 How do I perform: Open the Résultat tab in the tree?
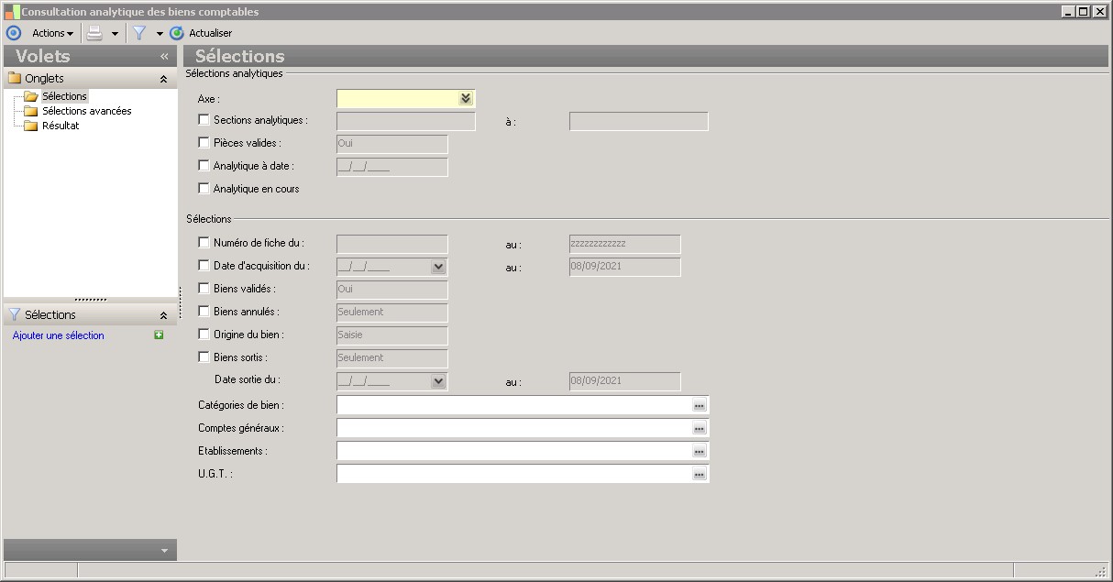pos(61,126)
